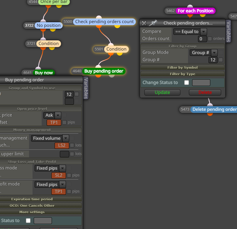Expand the Expiration time period section
The image size is (237, 229).
tap(41, 199)
